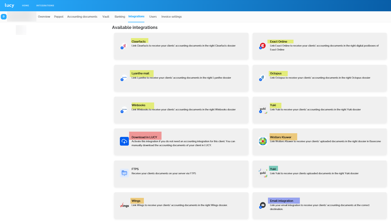Click the Wings logo icon
Viewport: 391px width, 221px height.
124,205
